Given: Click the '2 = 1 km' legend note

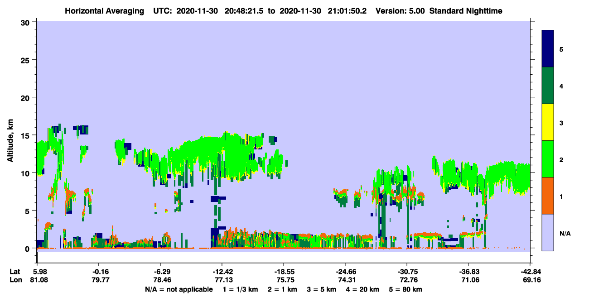Looking at the screenshot, I should coord(282,289).
